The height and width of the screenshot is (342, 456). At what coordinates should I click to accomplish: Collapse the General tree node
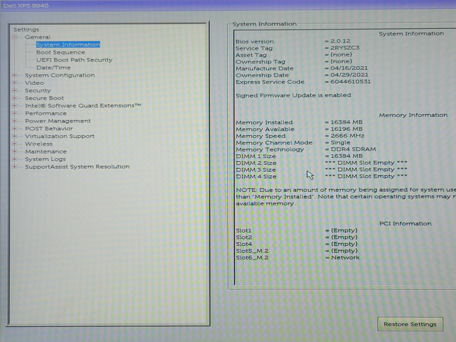pos(15,37)
